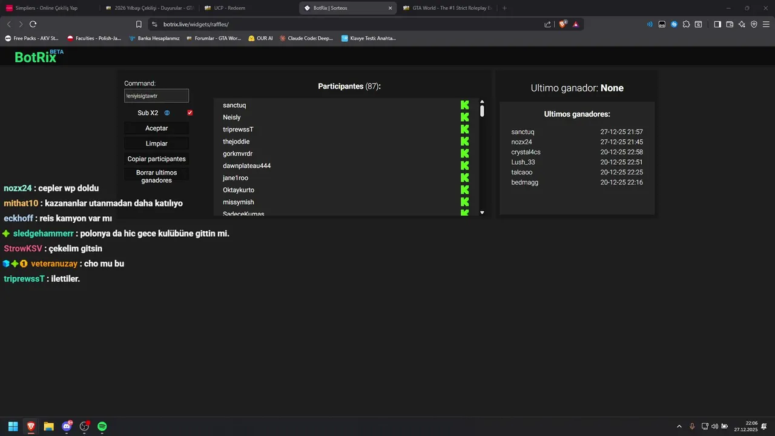Open Spotify from the taskbar
The image size is (775, 436).
(102, 426)
